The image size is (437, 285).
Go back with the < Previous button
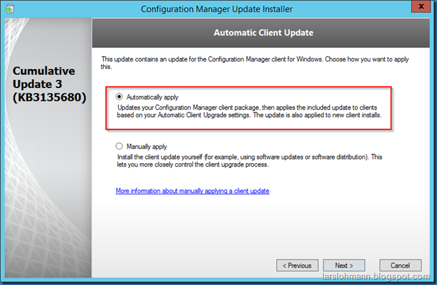click(297, 265)
